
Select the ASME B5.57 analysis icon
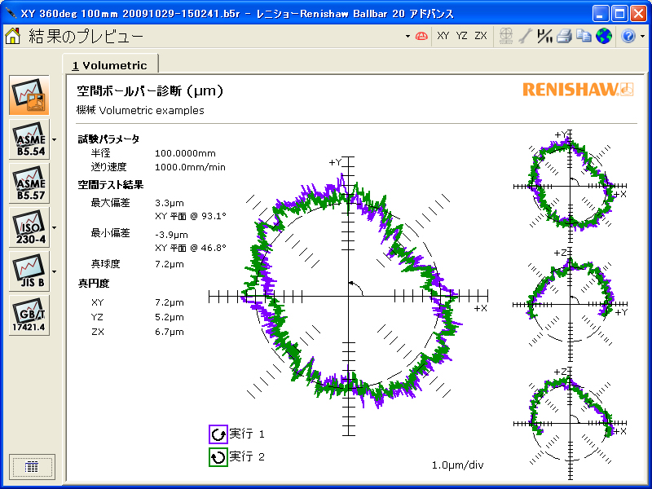pyautogui.click(x=29, y=183)
